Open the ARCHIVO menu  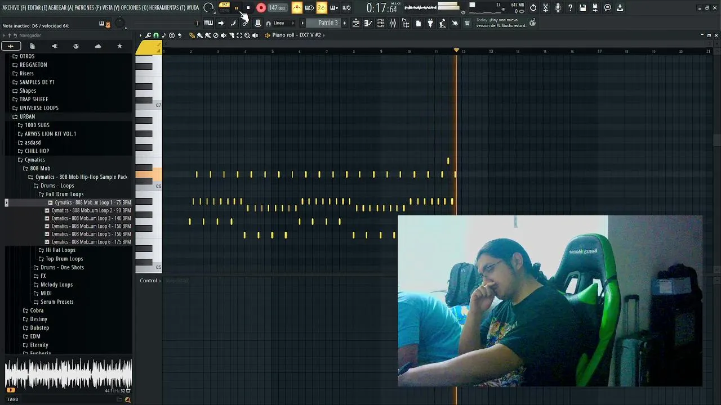pyautogui.click(x=14, y=8)
